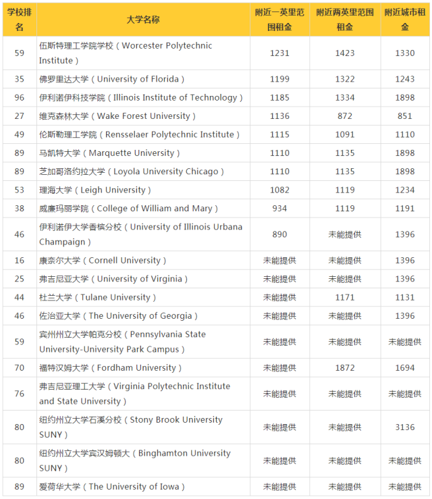Select Wake Forest University name cell
The image size is (432, 499).
pos(143,116)
